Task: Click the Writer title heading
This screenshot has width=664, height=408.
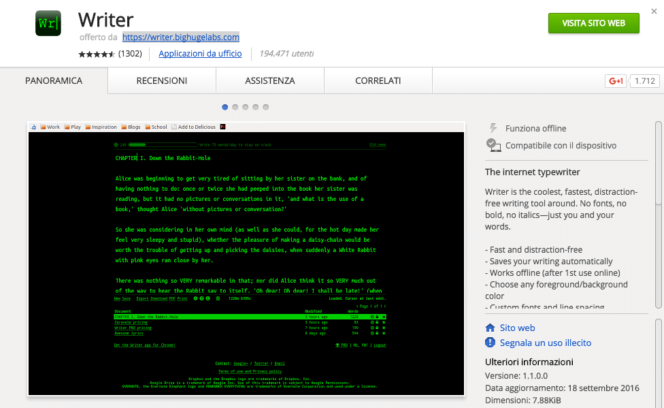Action: [106, 20]
